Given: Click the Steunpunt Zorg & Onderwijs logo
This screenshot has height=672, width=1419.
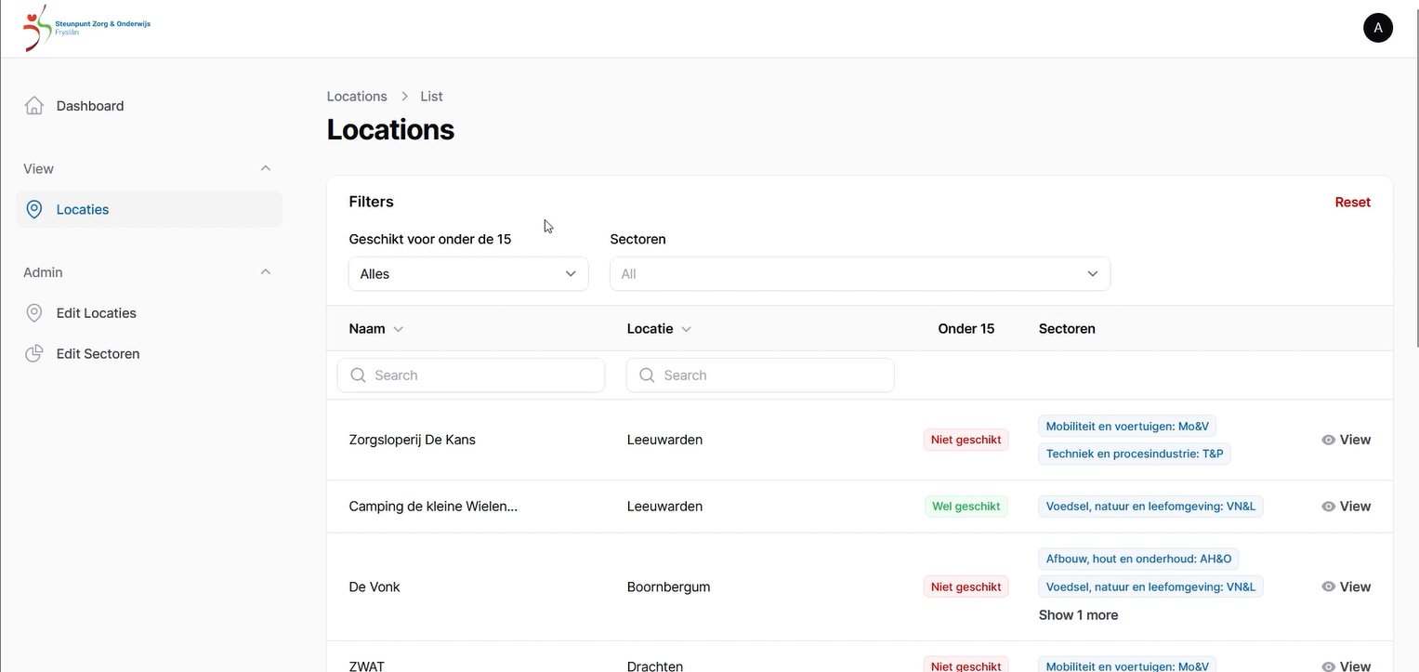Looking at the screenshot, I should pyautogui.click(x=86, y=28).
